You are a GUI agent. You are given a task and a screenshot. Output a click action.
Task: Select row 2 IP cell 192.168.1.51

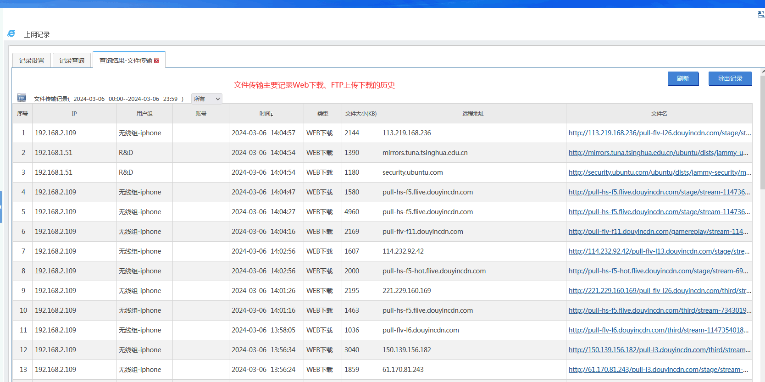[x=54, y=153]
